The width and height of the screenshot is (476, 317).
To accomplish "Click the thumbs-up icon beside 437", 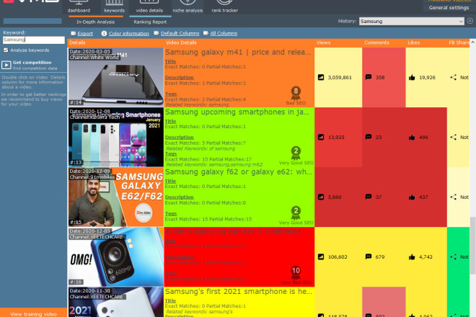I will point(412,197).
